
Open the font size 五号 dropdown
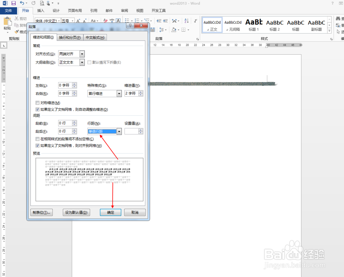[72, 21]
